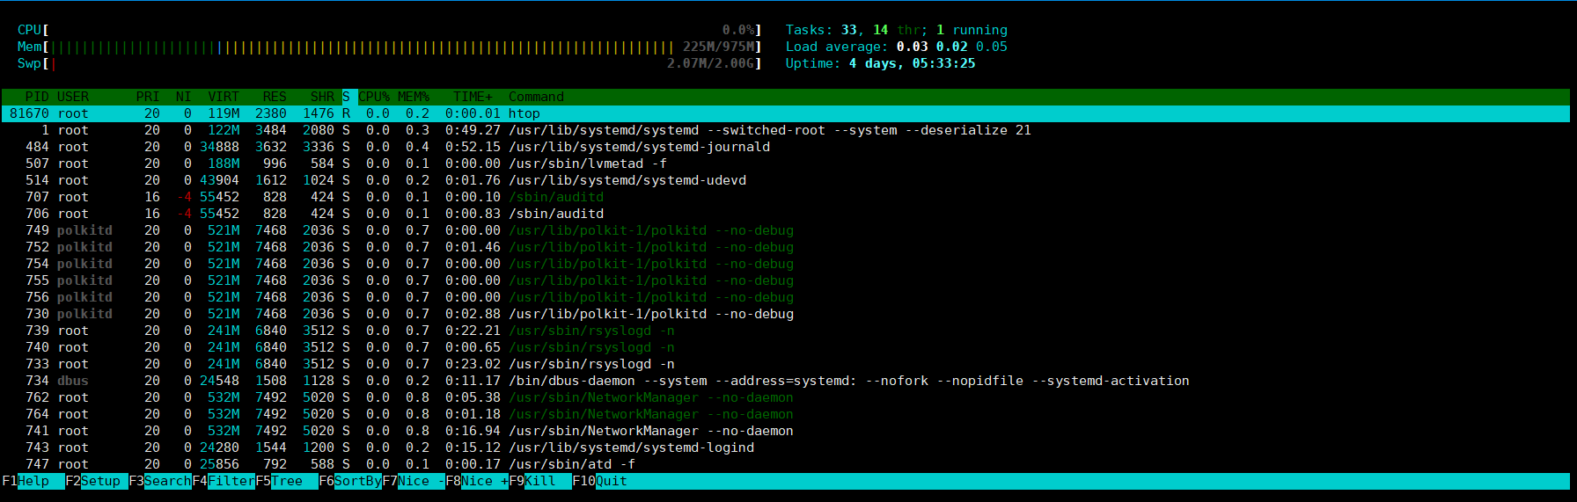Select the systemd-logind process row
The width and height of the screenshot is (1577, 502).
786,447
